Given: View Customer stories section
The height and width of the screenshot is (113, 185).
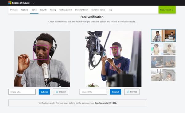Looking at the screenshot, I should point(98,10).
